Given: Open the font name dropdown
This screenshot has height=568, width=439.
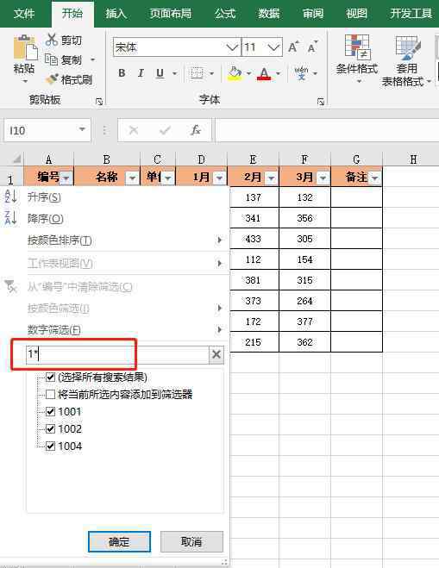Looking at the screenshot, I should pyautogui.click(x=232, y=47).
